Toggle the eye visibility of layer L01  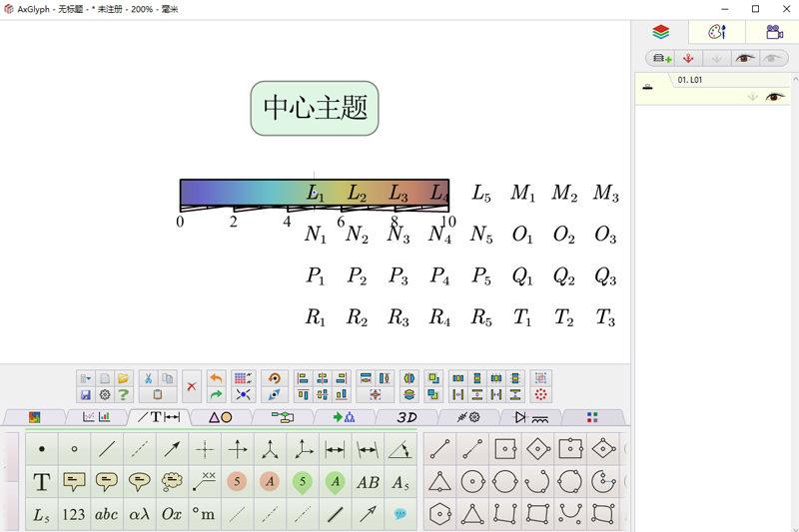(774, 97)
